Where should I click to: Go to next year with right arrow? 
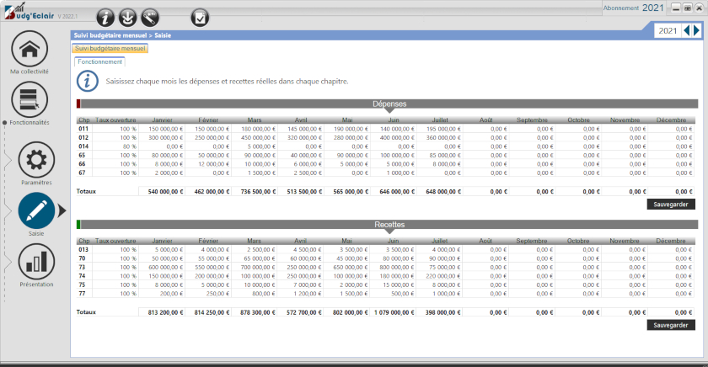[696, 31]
